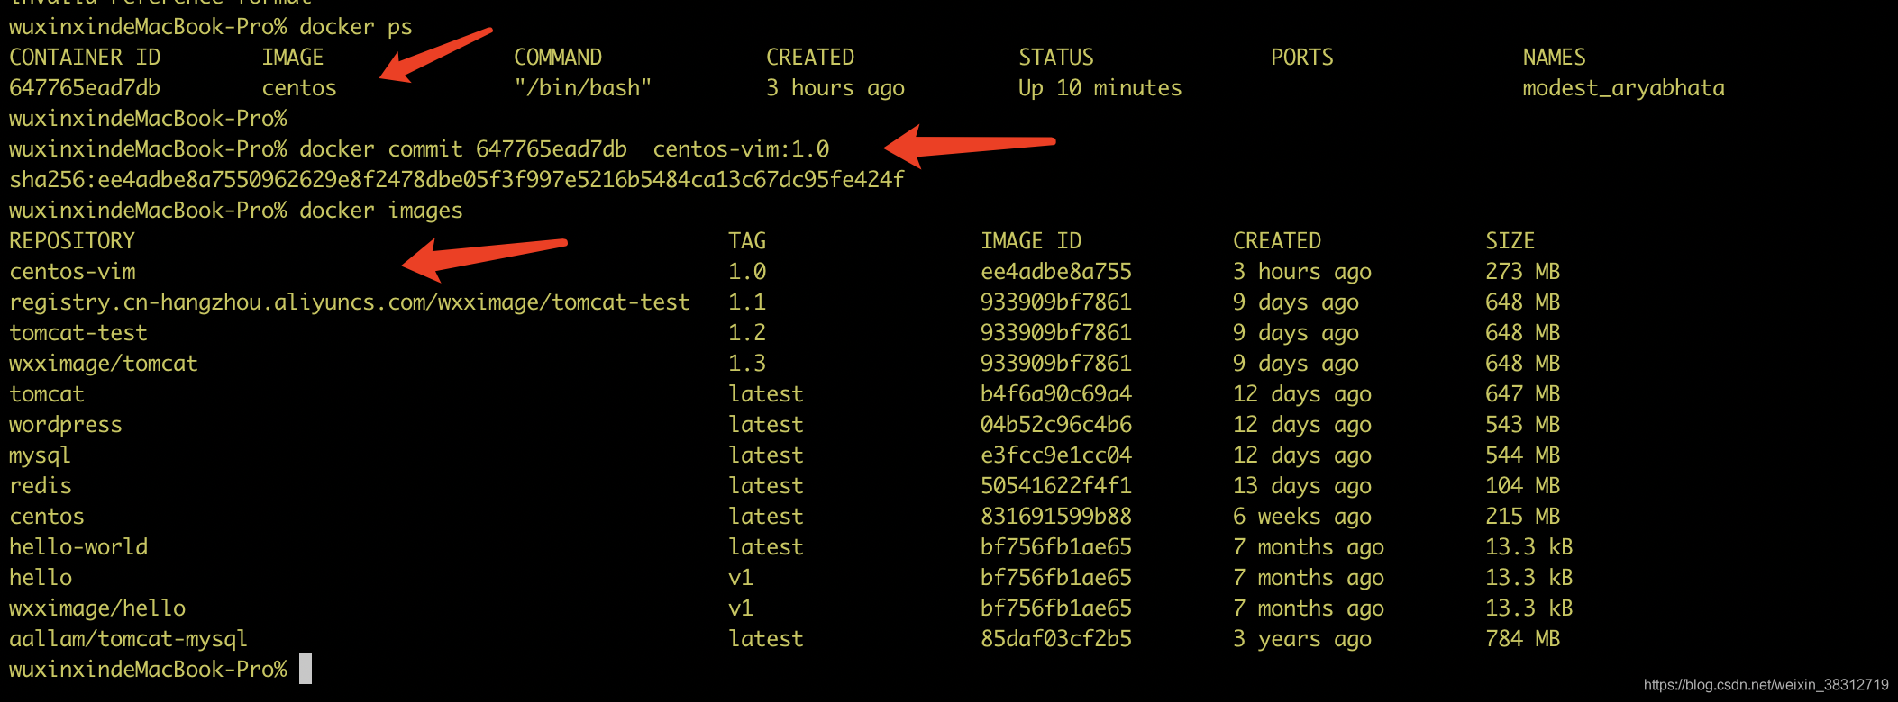Click the sha256 hash output line
Image resolution: width=1898 pixels, height=702 pixels.
point(456,180)
